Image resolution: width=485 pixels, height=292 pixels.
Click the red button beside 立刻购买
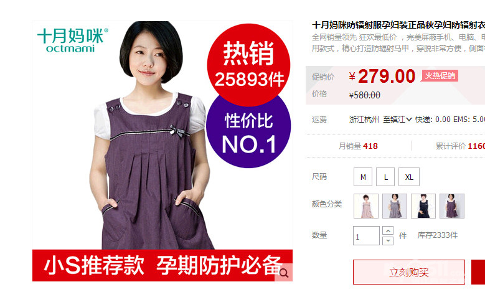[478, 272]
